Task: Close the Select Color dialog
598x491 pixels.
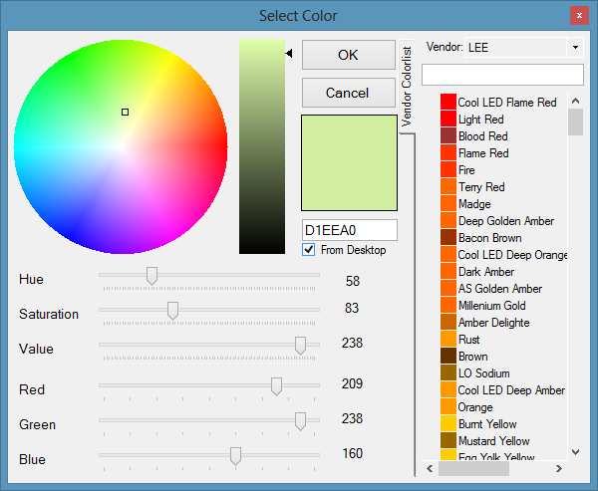Action: (x=577, y=15)
